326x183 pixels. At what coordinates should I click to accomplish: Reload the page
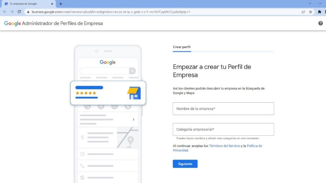19,12
